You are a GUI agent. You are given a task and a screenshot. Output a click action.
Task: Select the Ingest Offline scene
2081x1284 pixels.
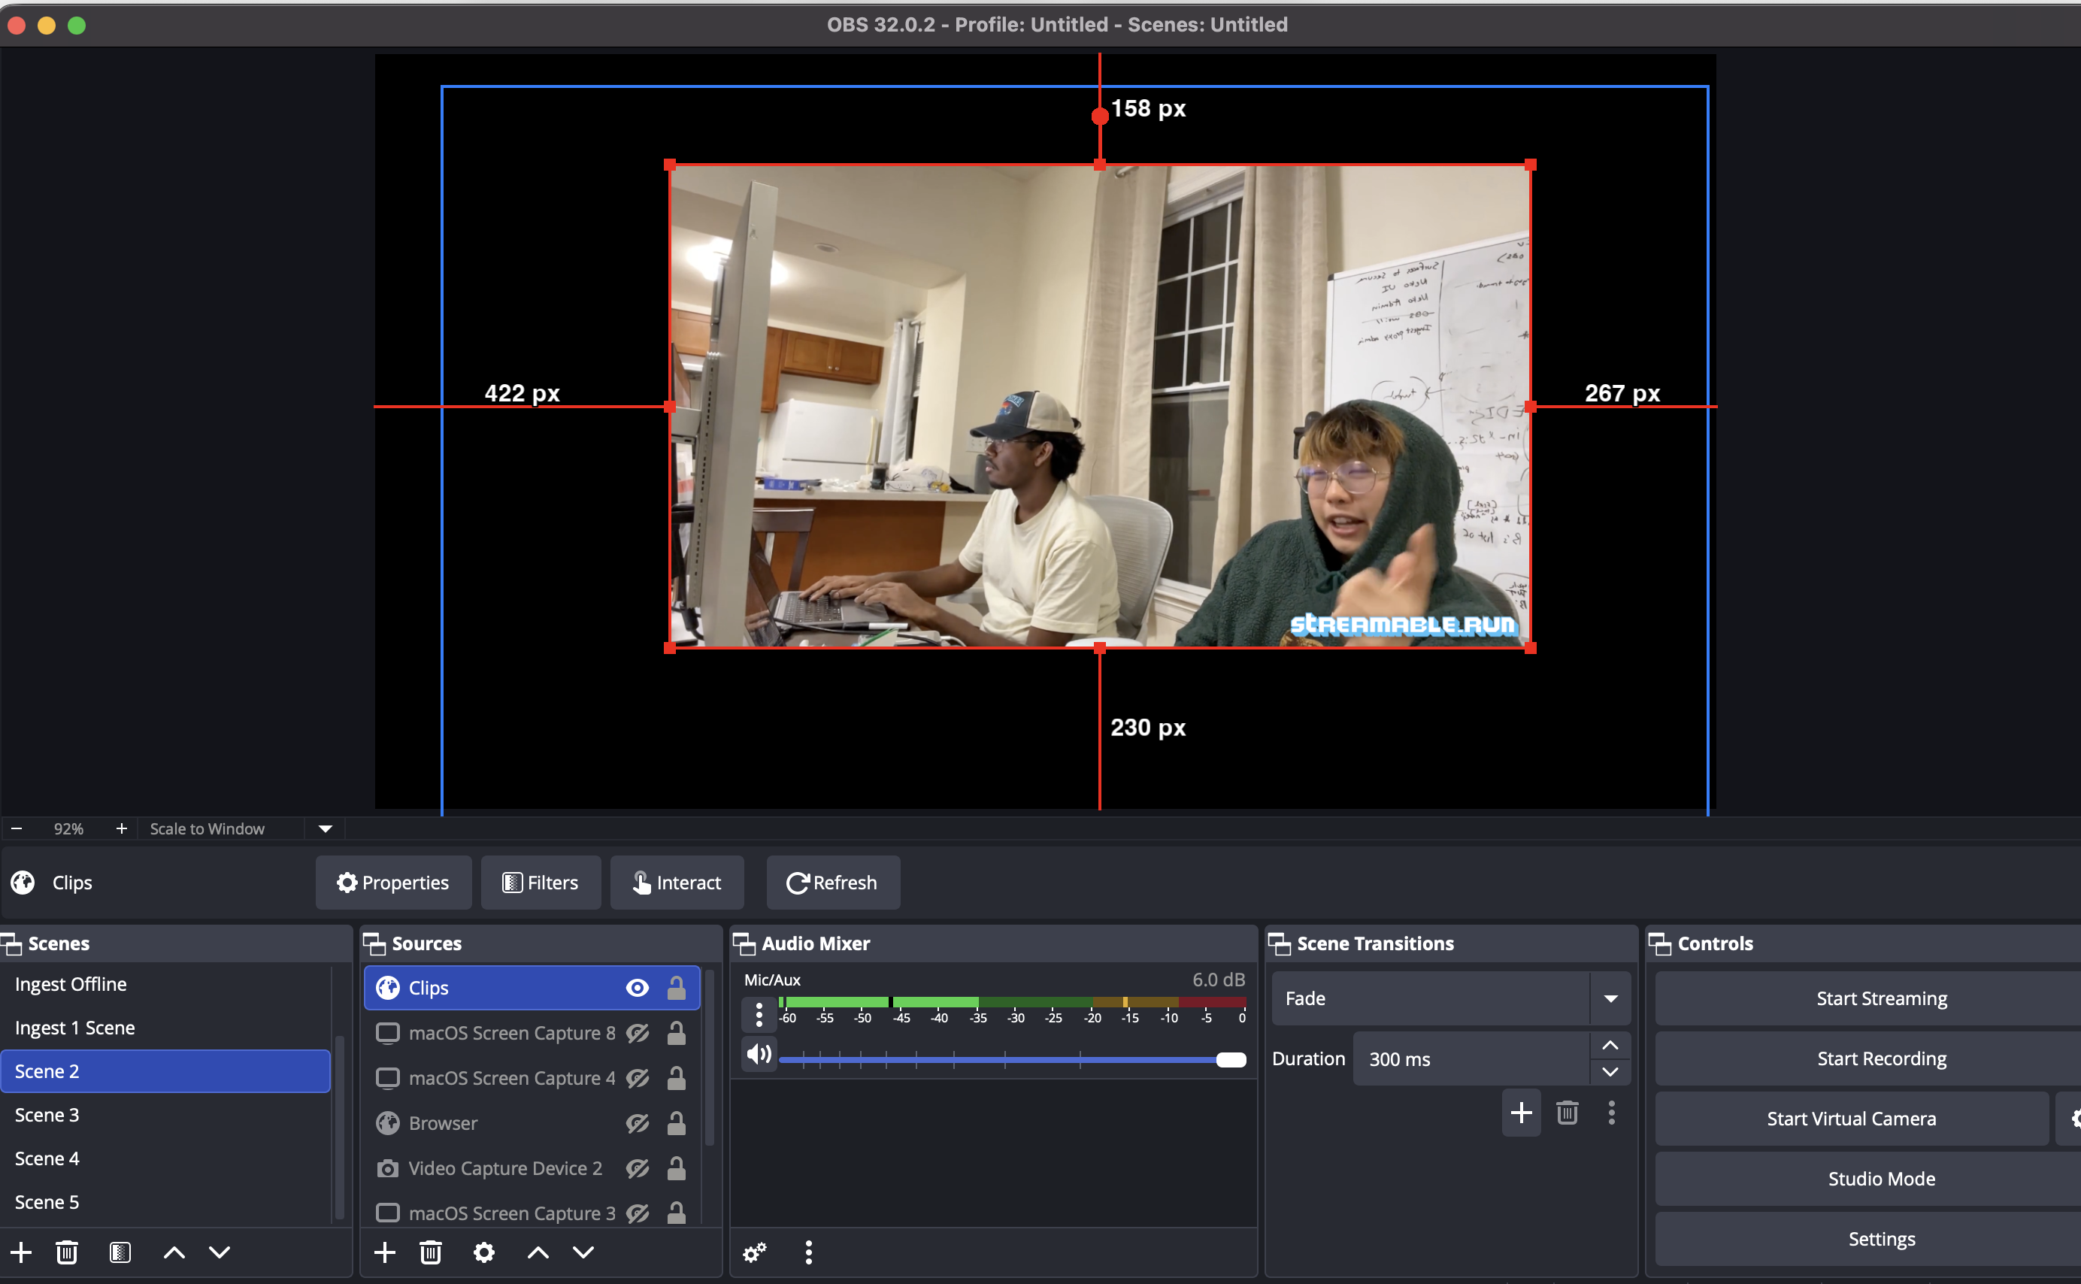[x=71, y=983]
